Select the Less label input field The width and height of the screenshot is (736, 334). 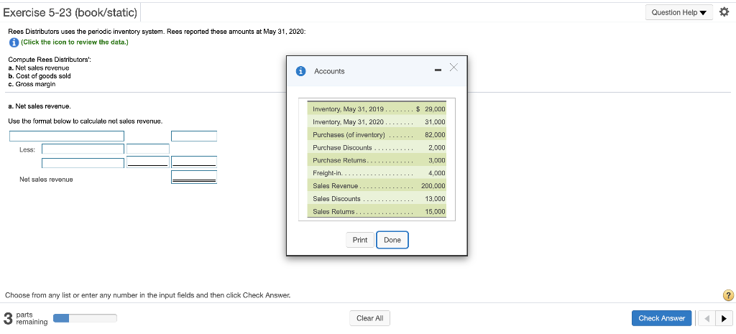click(83, 149)
